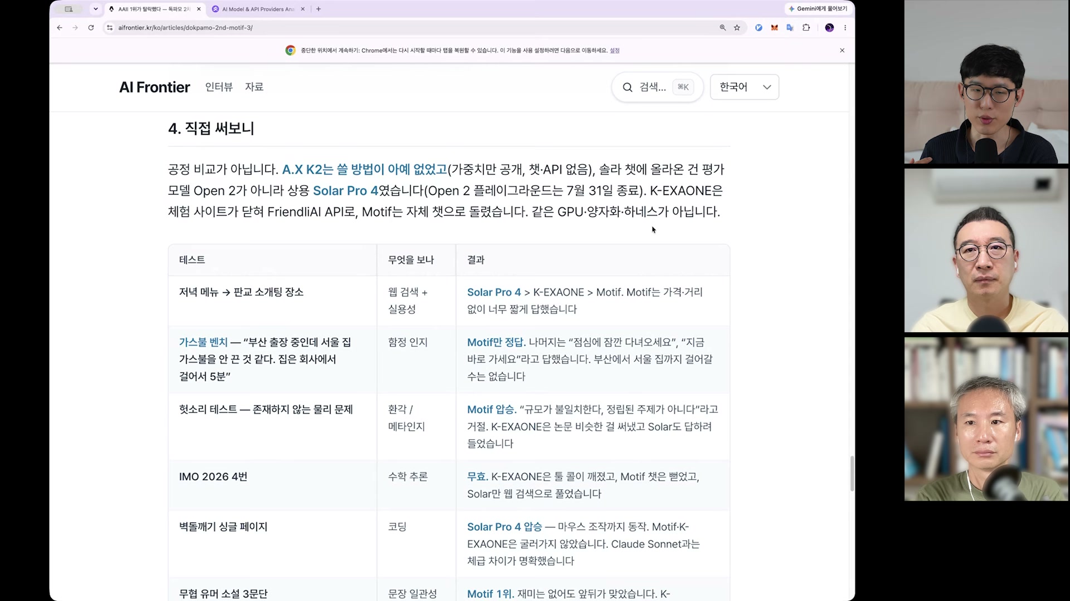
Task: Click the address bar URL field
Action: point(412,27)
